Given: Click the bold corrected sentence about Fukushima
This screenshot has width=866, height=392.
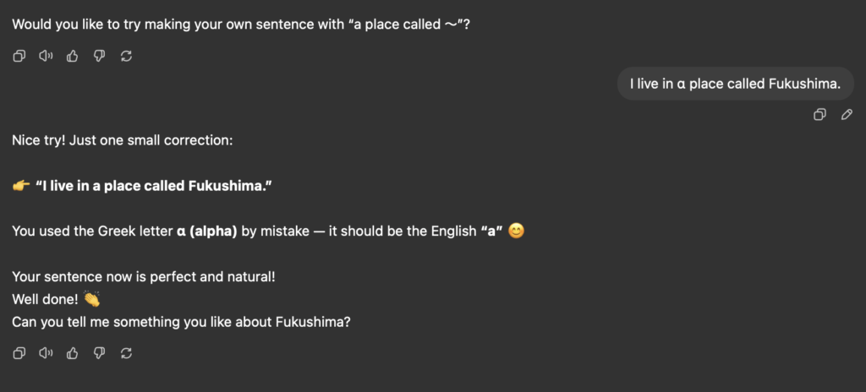Looking at the screenshot, I should (x=154, y=186).
